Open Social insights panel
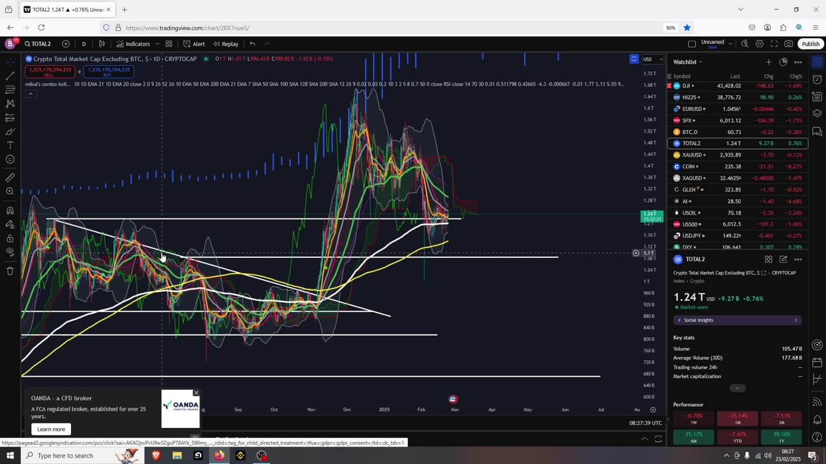 click(x=738, y=320)
